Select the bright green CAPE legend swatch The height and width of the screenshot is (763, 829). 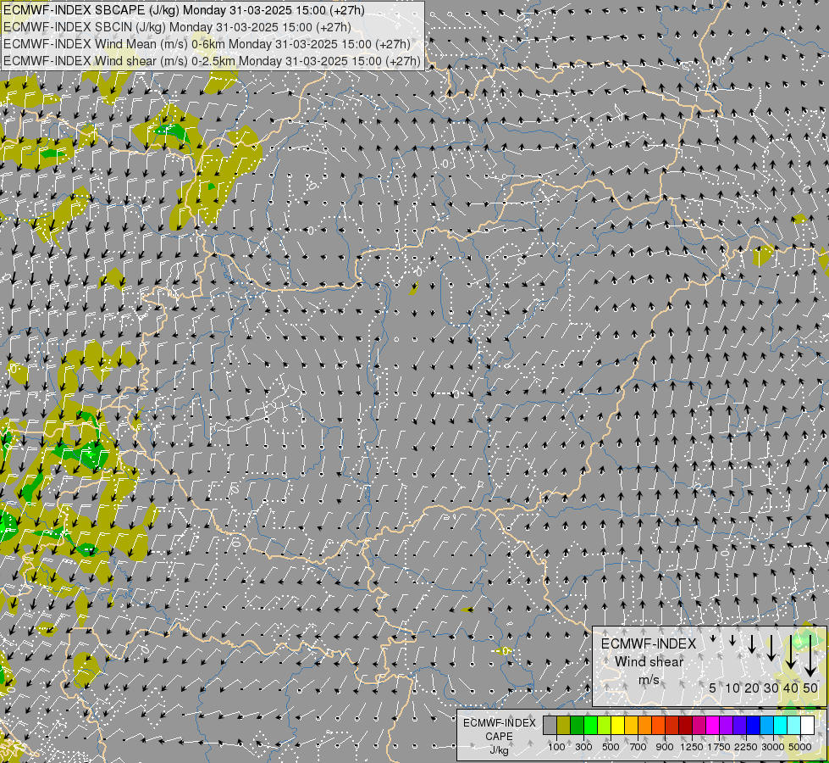[590, 725]
